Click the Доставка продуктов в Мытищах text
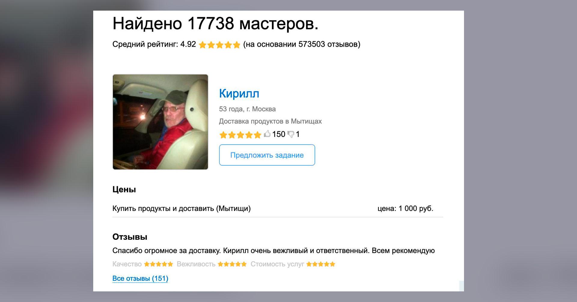 [270, 121]
